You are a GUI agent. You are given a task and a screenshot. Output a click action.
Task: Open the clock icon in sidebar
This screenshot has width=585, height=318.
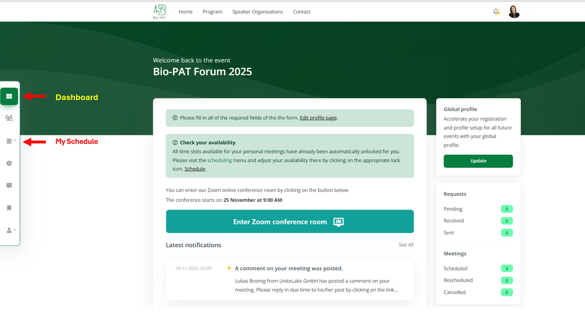pyautogui.click(x=9, y=163)
